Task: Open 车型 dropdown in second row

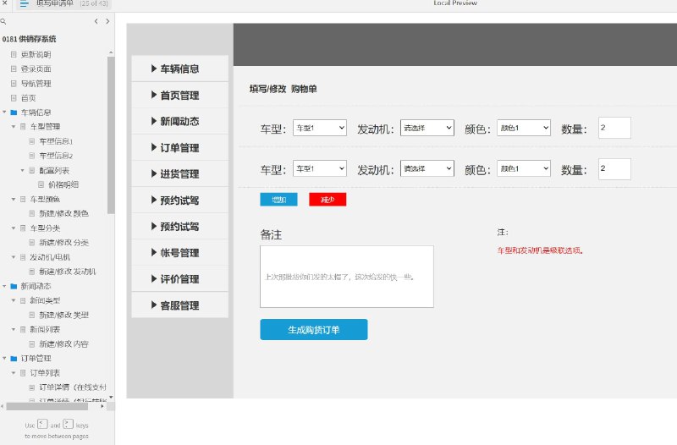Action: point(320,168)
